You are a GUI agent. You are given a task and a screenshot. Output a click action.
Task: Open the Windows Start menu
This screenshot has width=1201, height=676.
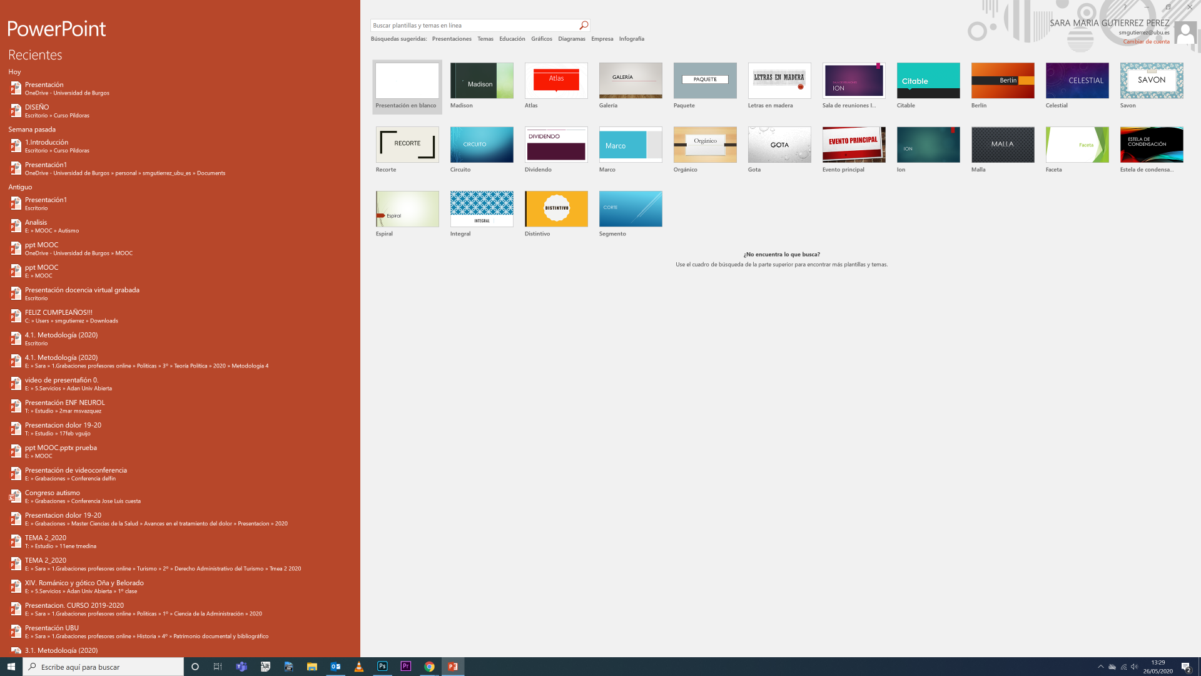(x=11, y=667)
